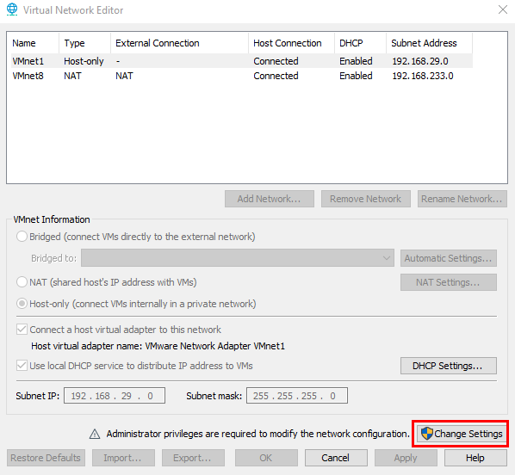Screen dimensions: 515x475
Task: Click the Apply button
Action: point(406,458)
